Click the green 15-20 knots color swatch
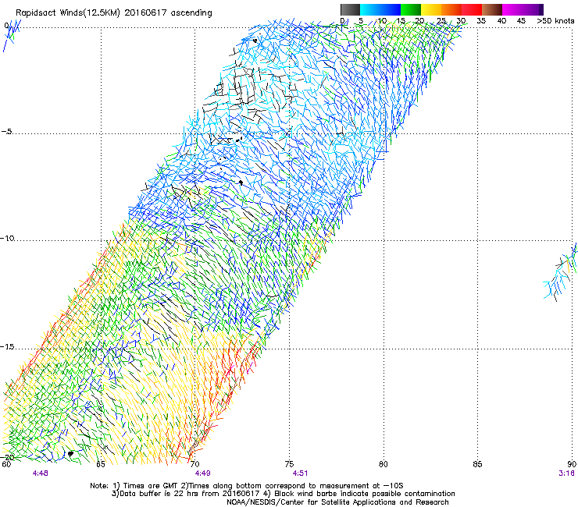 tap(411, 9)
